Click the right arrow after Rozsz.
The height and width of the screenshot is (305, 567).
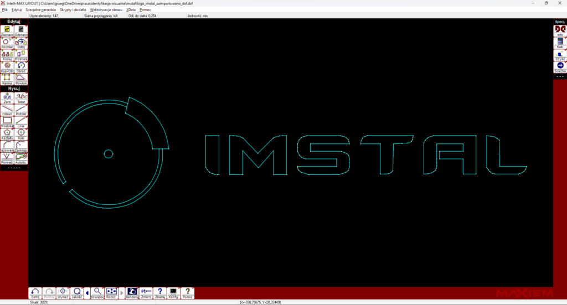(122, 293)
